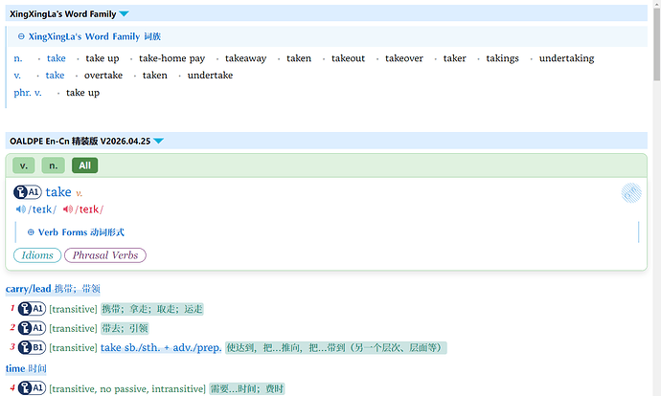Switch to the v. part-of-speech tab
This screenshot has width=661, height=396.
(x=24, y=165)
